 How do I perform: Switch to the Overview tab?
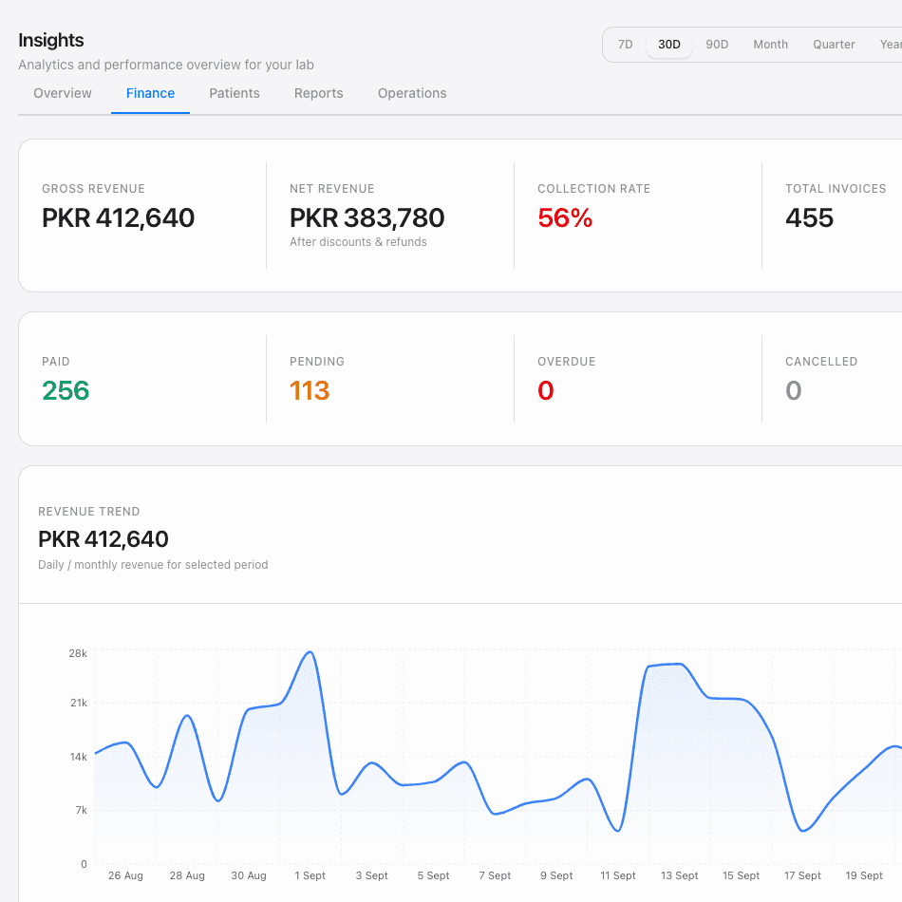tap(62, 93)
